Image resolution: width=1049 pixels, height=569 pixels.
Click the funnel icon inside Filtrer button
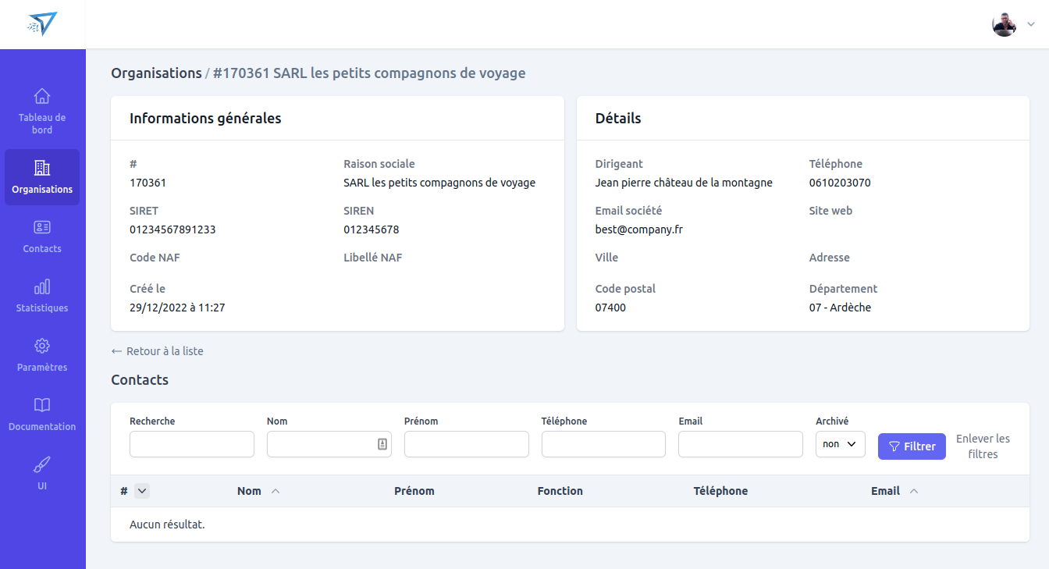894,446
